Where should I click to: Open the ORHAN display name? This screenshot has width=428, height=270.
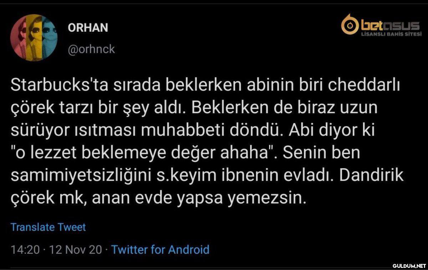[88, 27]
